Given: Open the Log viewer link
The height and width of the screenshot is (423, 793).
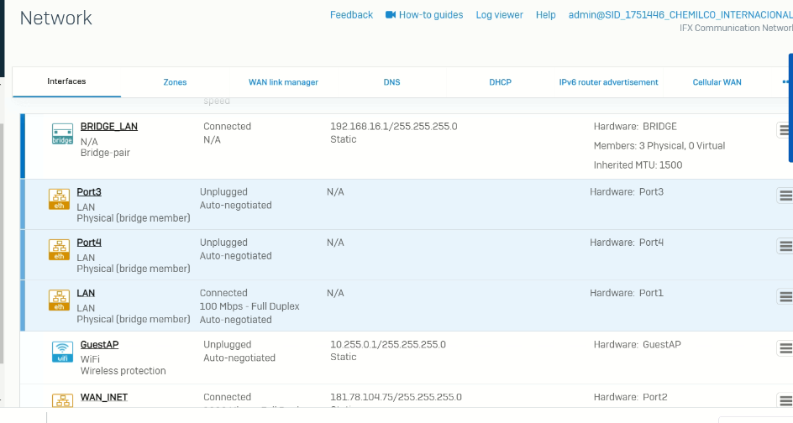Looking at the screenshot, I should tap(499, 15).
